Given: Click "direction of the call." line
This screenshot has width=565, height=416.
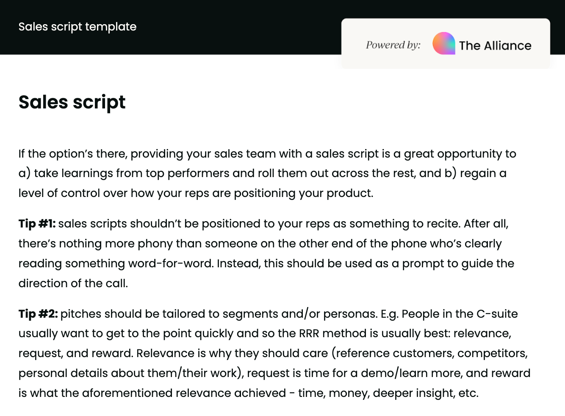Looking at the screenshot, I should 73,283.
